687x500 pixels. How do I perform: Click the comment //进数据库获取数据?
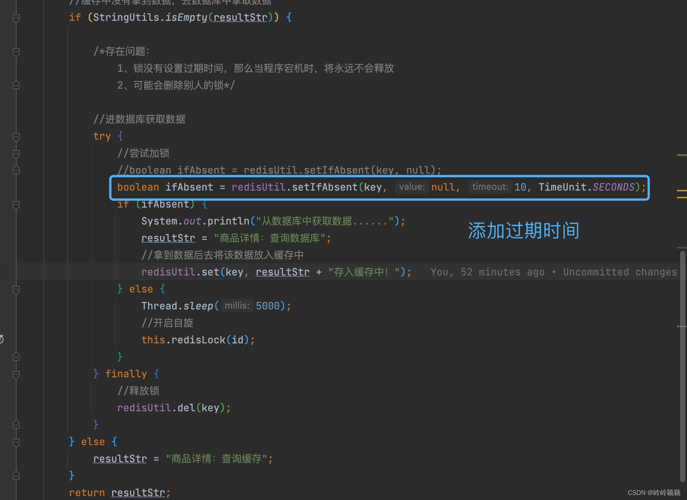pos(139,119)
